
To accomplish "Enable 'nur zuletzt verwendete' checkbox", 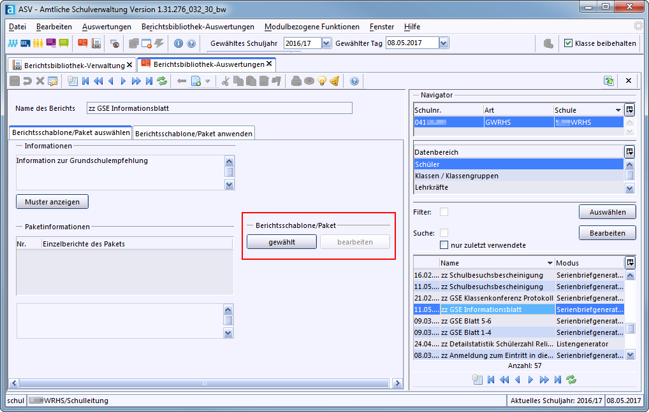I will 444,245.
